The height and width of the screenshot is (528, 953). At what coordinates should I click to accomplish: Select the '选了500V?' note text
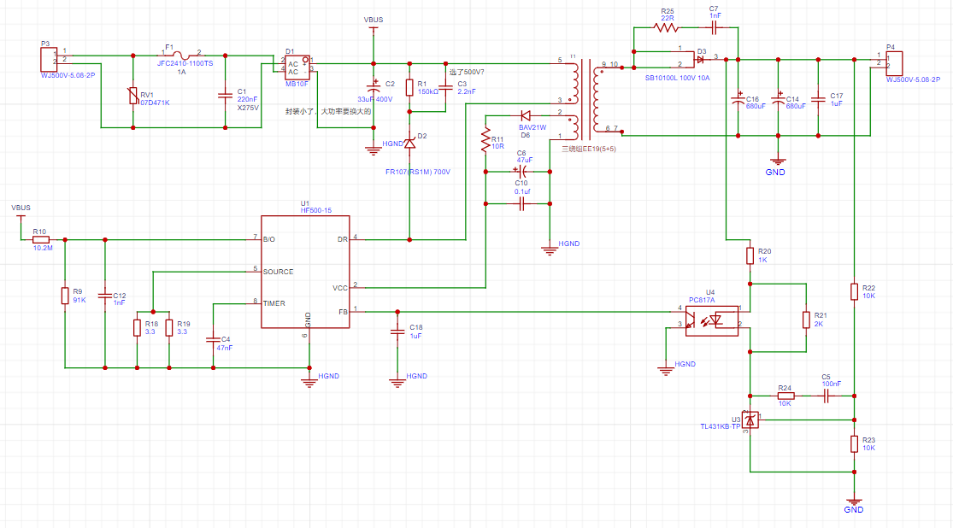(x=467, y=72)
